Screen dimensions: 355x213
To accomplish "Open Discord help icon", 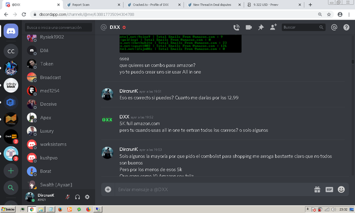I will [x=346, y=27].
